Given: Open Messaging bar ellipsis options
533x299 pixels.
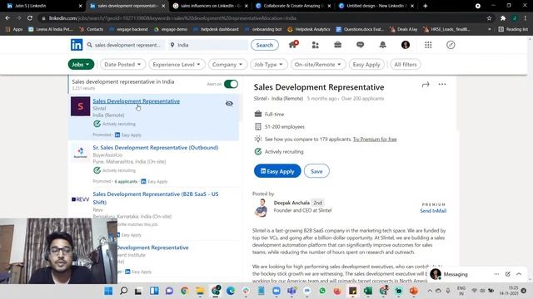Looking at the screenshot, I should [496, 274].
